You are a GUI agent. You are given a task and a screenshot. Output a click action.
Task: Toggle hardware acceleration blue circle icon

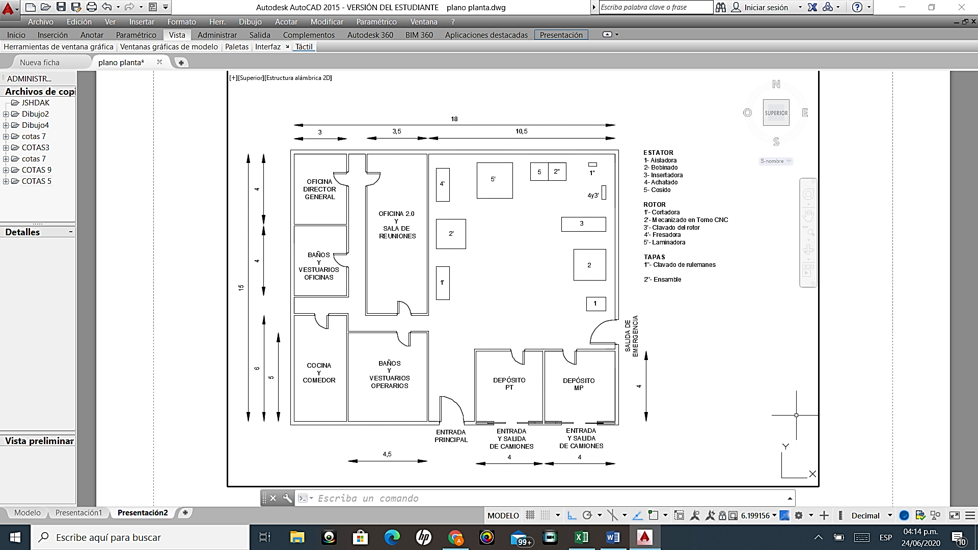point(904,515)
